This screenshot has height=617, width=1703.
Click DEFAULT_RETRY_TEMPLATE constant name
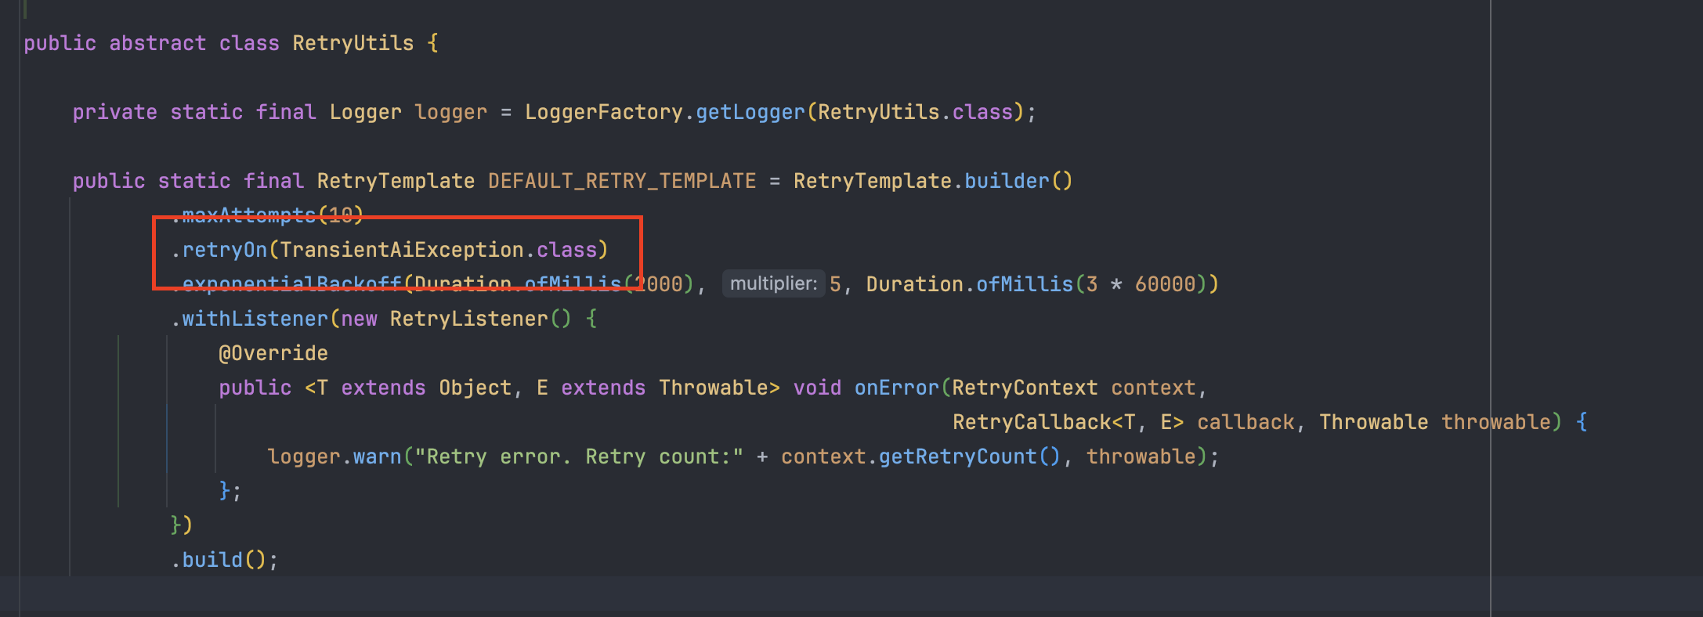point(622,181)
